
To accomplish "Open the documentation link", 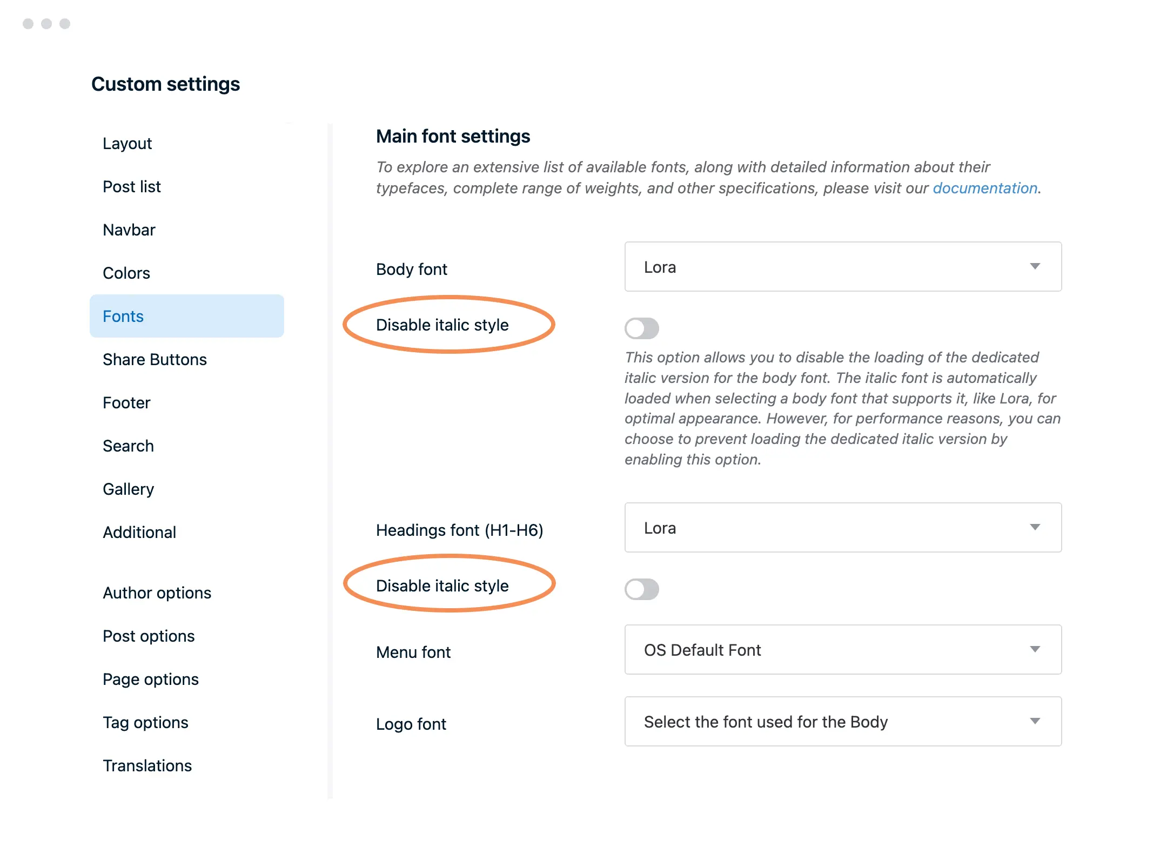I will click(984, 188).
